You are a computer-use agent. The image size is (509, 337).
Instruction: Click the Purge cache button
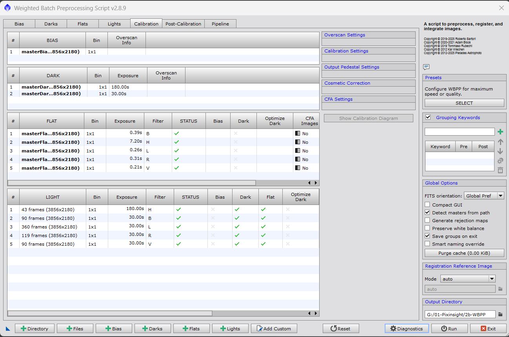tap(464, 253)
